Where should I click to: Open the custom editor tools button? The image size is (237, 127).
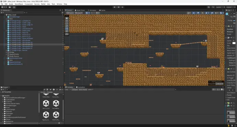[67, 34]
